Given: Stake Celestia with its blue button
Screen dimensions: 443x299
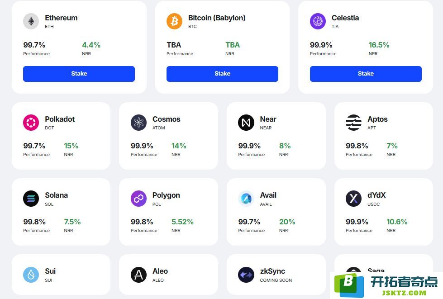Looking at the screenshot, I should tap(366, 74).
